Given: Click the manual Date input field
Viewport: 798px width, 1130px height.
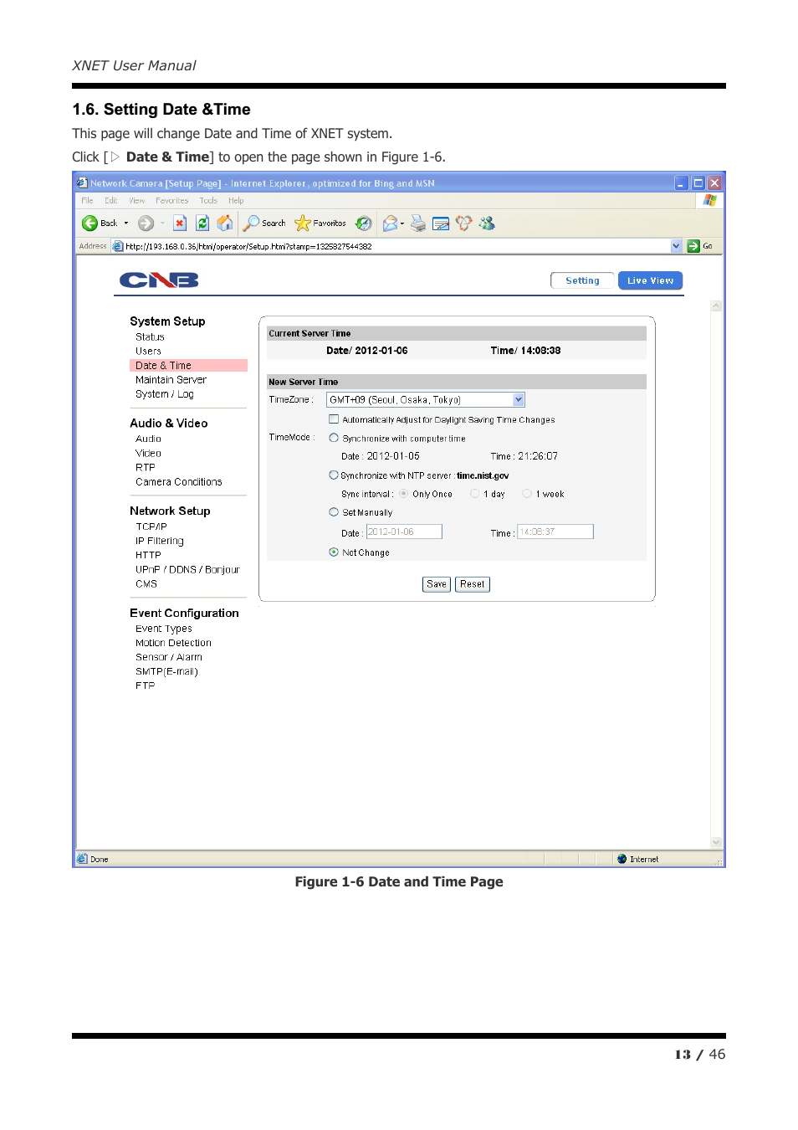Looking at the screenshot, I should pyautogui.click(x=404, y=532).
